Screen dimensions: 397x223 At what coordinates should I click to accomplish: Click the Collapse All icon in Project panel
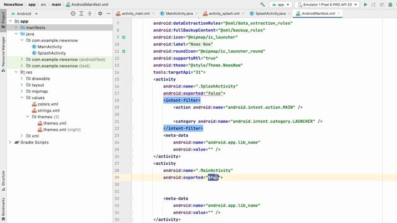(89, 14)
